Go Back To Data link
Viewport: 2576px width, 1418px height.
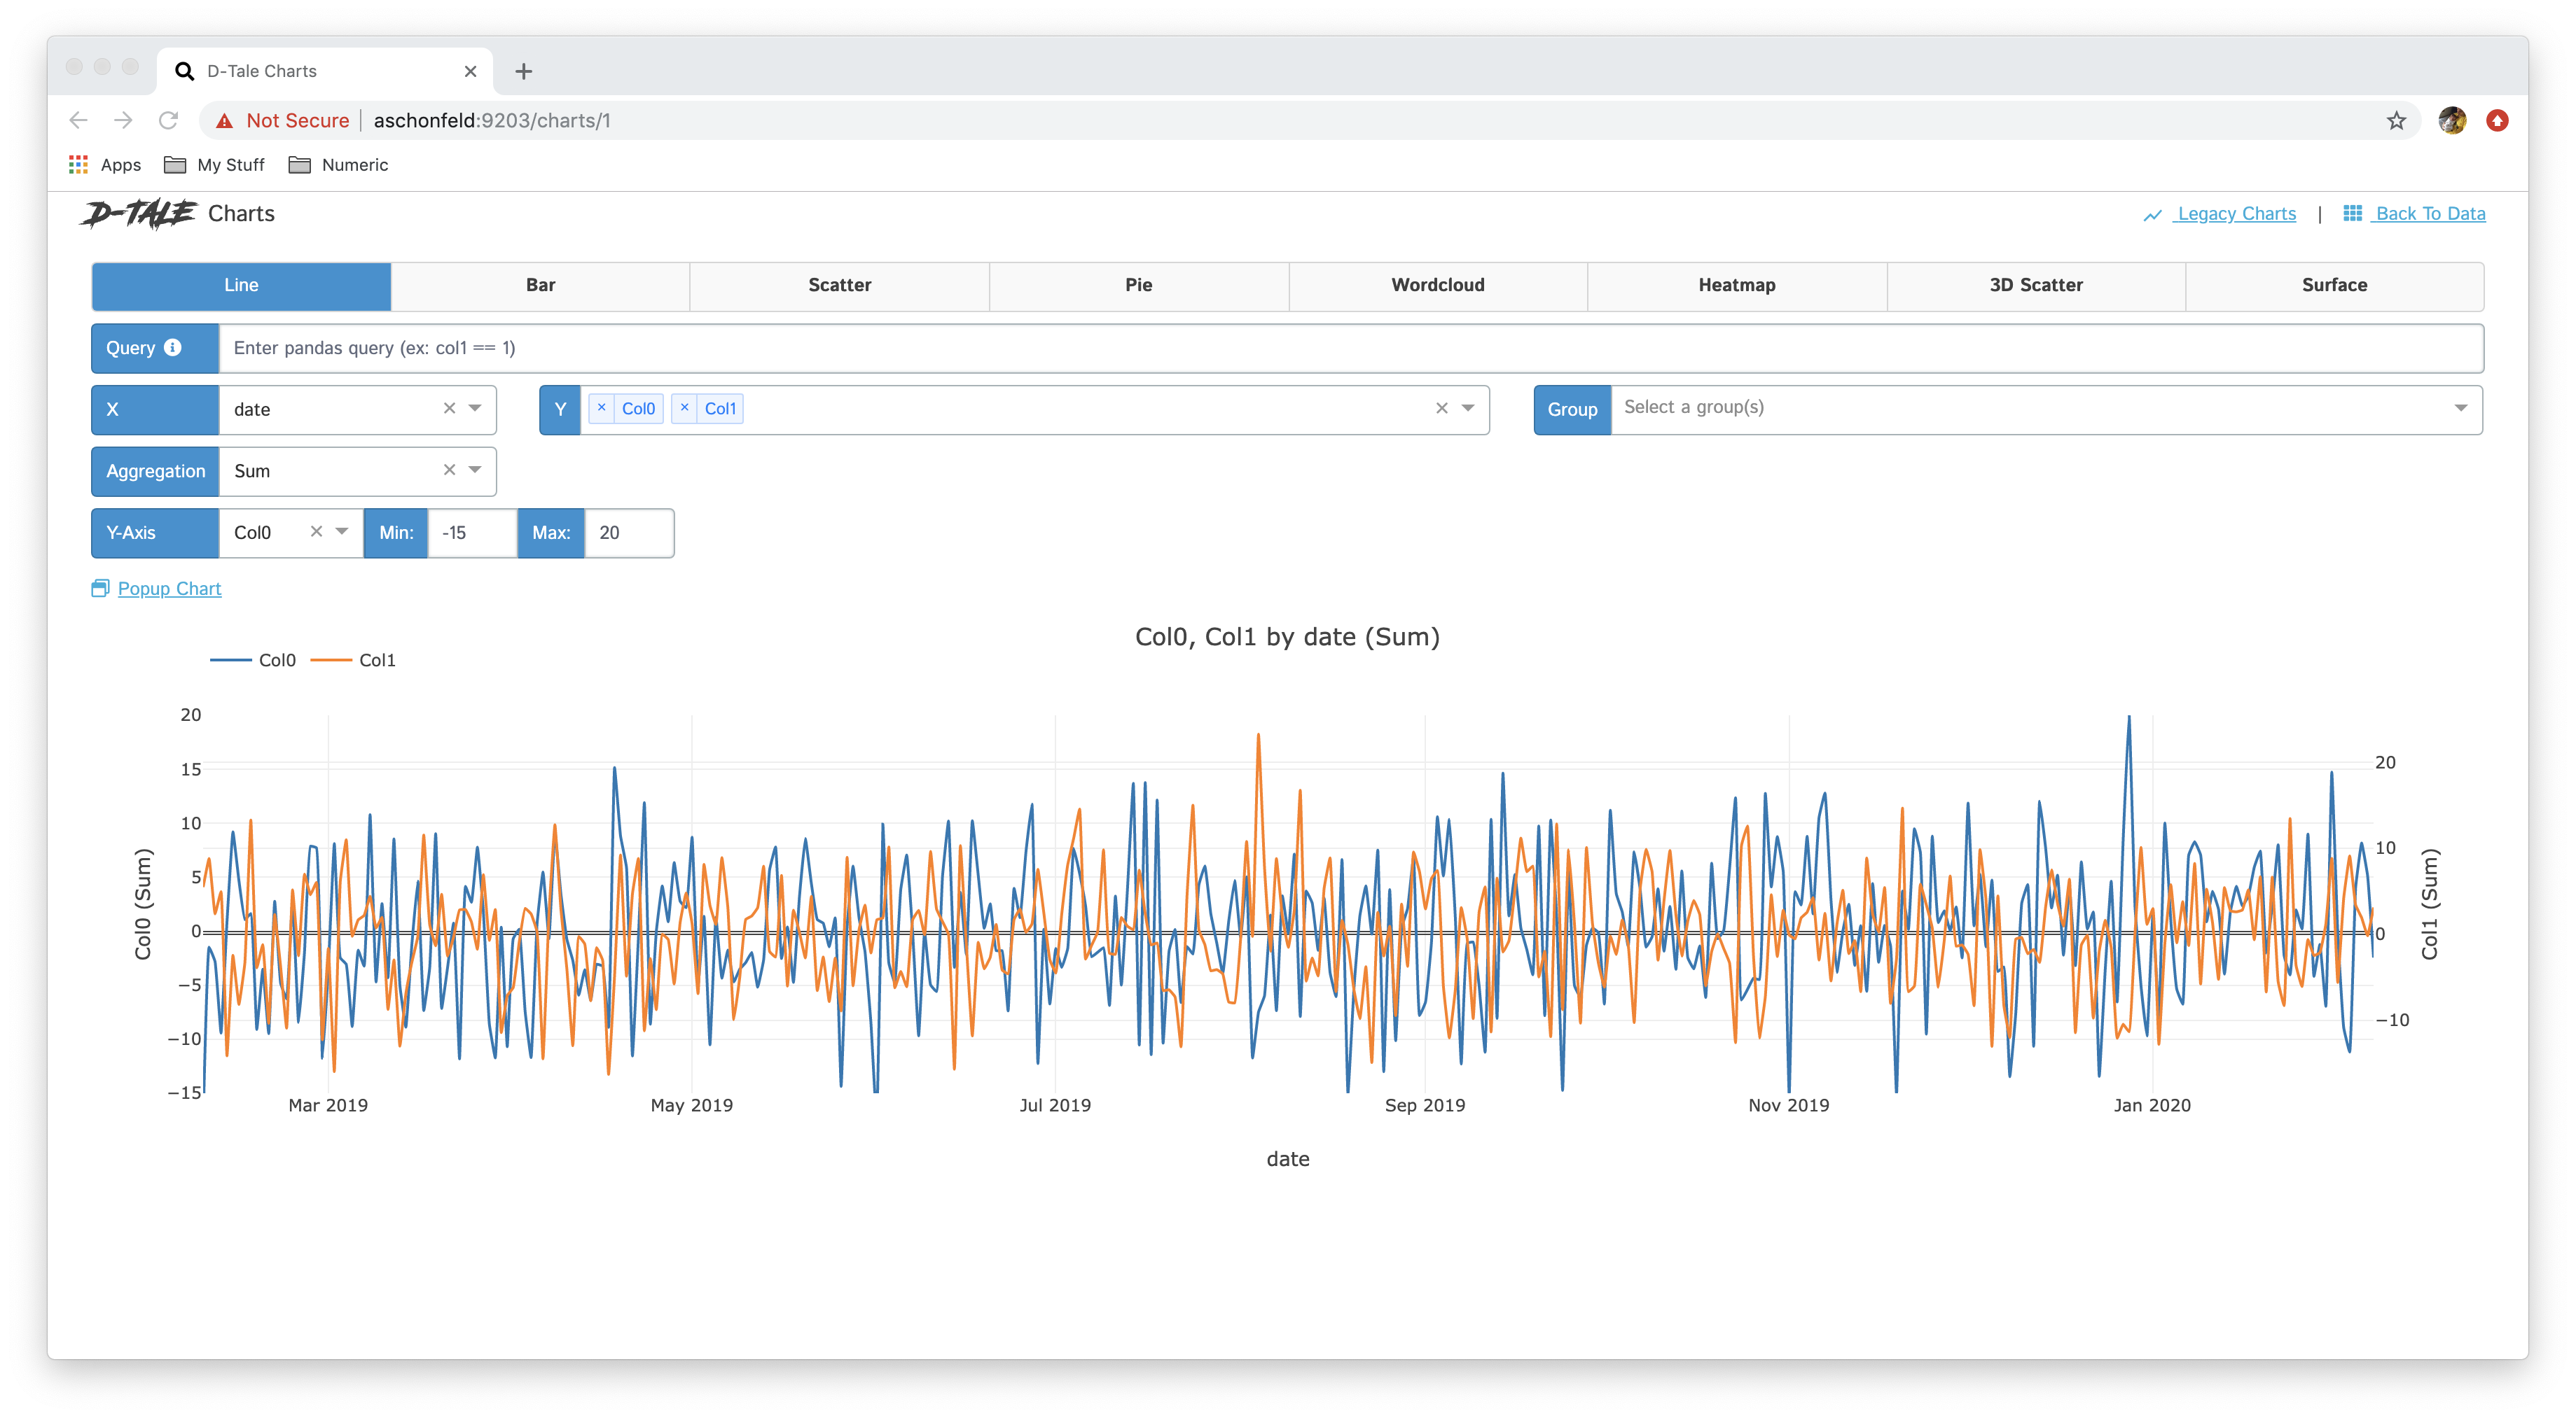tap(2429, 214)
